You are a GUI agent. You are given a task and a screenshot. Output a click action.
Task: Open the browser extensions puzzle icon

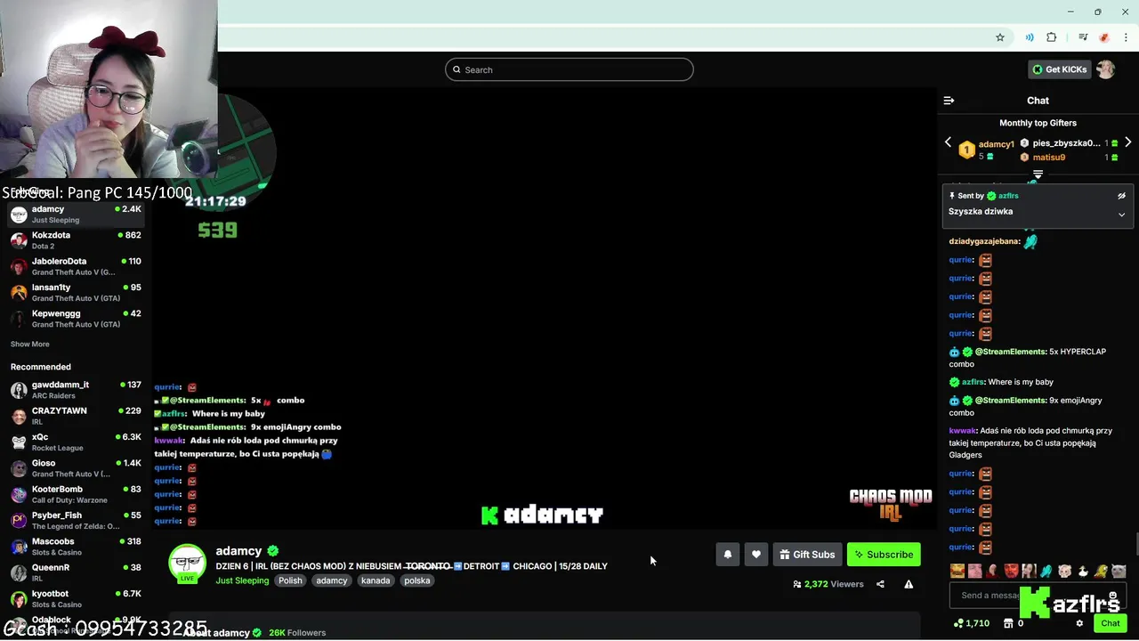point(1052,37)
